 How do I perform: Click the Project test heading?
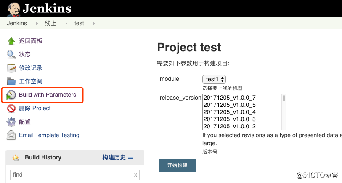pyautogui.click(x=189, y=48)
